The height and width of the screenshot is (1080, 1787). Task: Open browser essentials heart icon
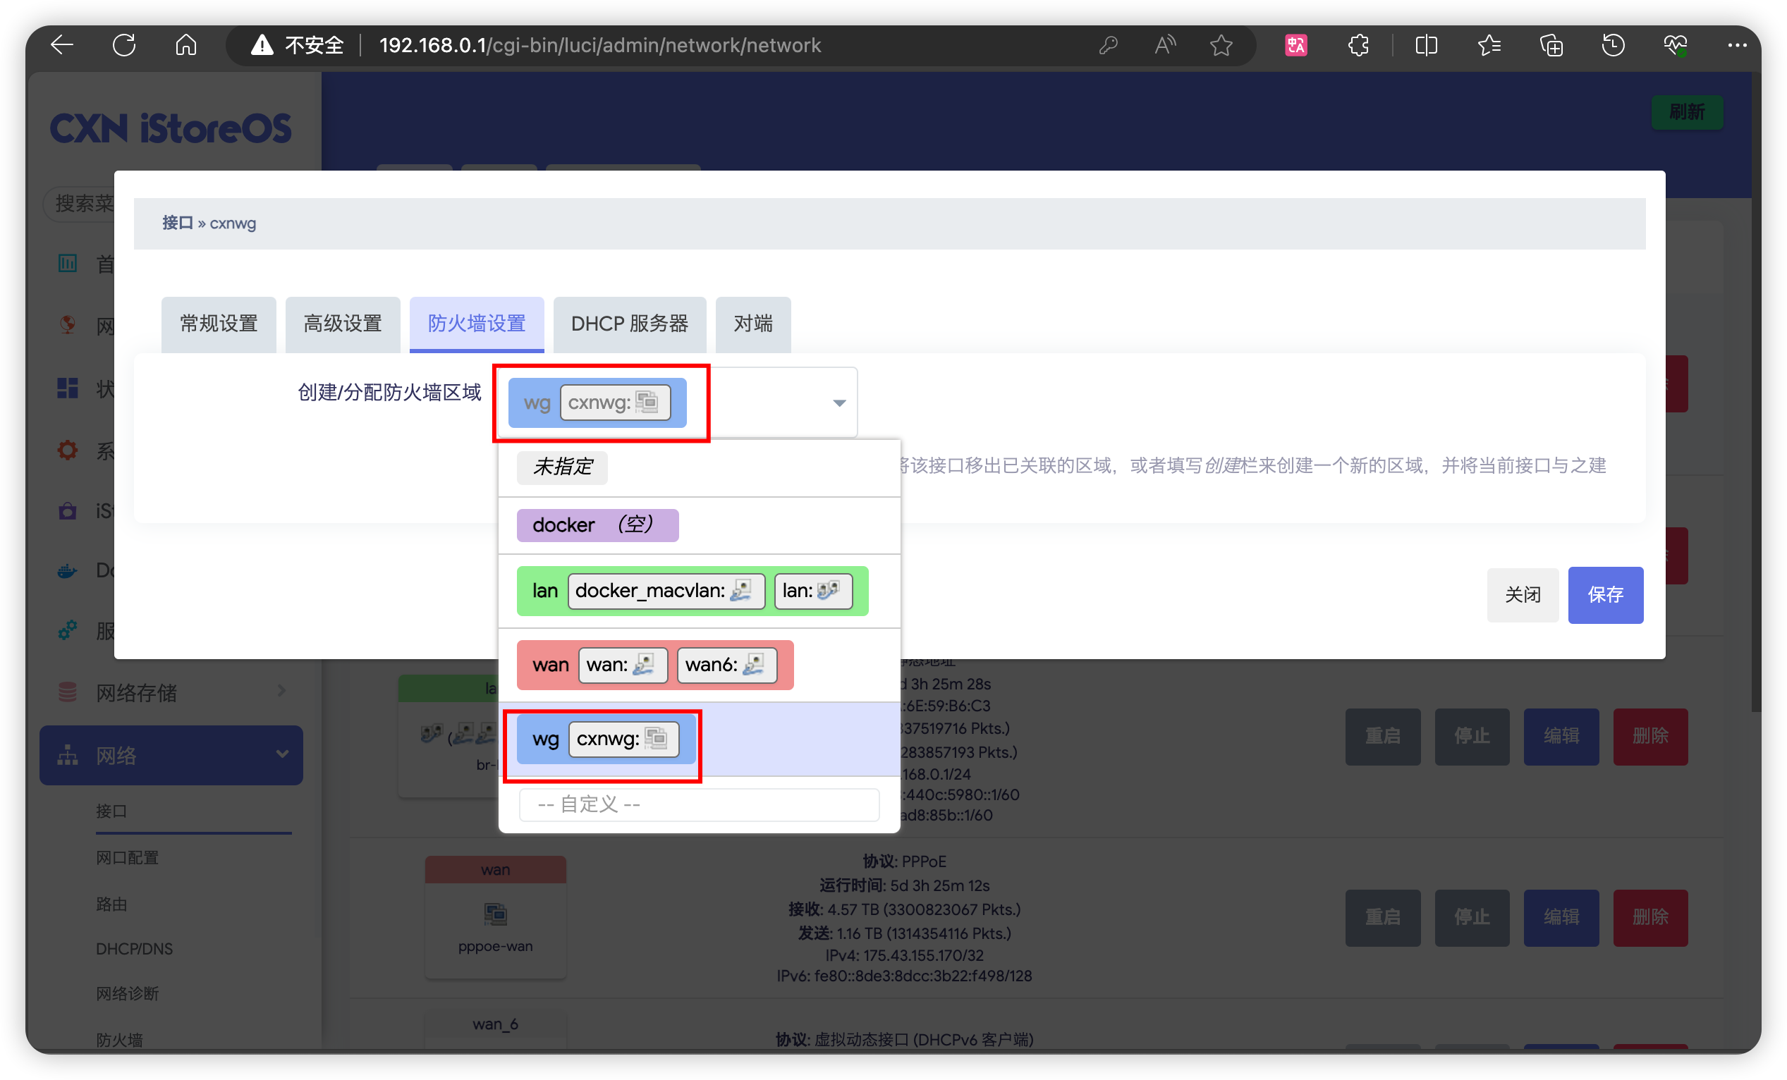click(1676, 46)
